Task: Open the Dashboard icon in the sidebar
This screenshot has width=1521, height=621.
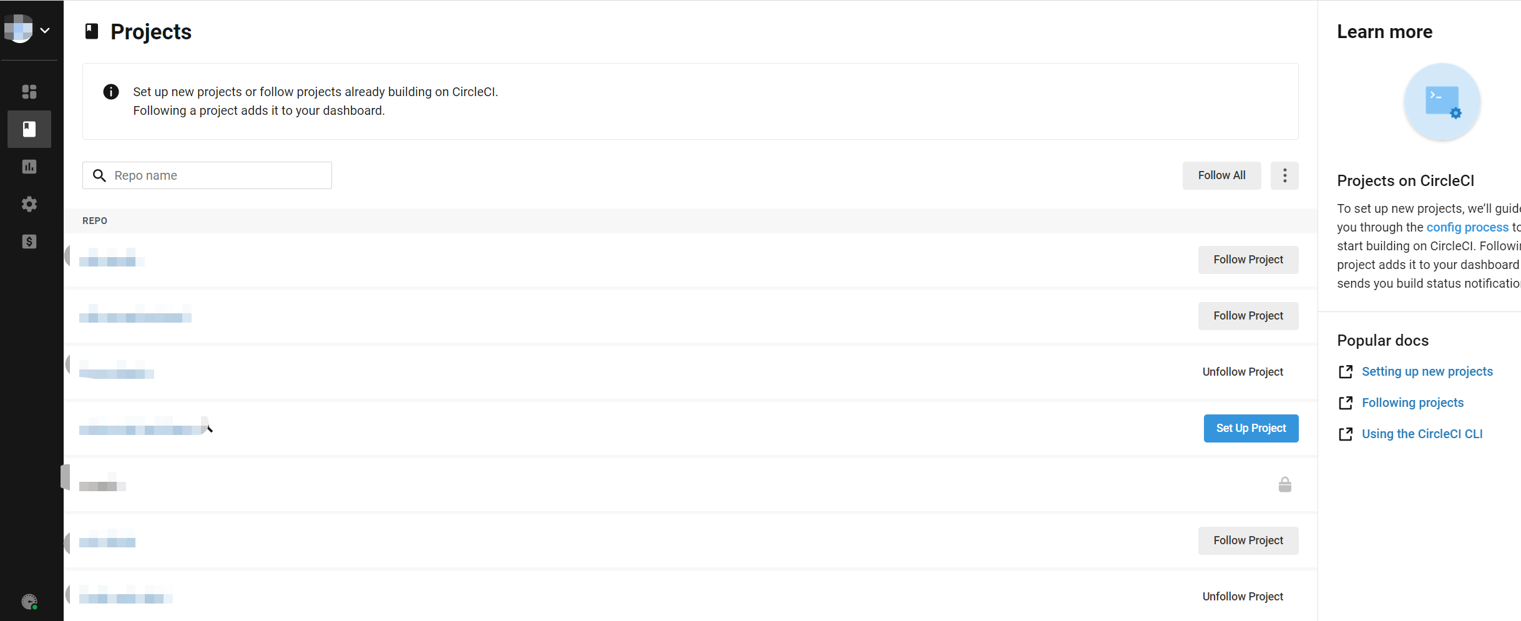Action: (29, 92)
